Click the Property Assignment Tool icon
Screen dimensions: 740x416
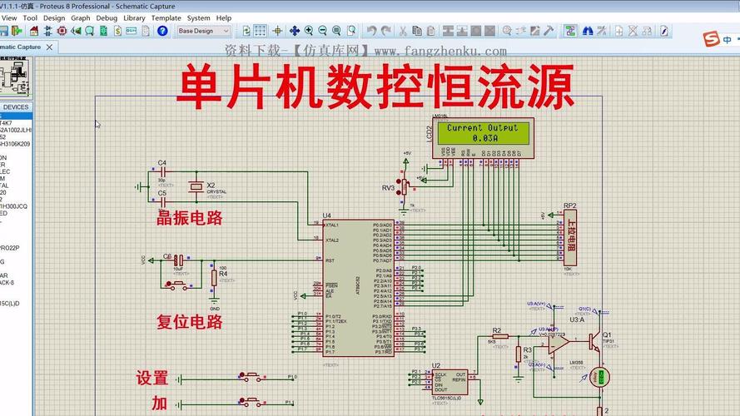(x=602, y=31)
